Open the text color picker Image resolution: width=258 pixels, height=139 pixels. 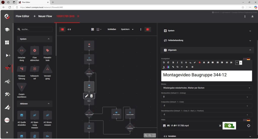[x=164, y=67]
